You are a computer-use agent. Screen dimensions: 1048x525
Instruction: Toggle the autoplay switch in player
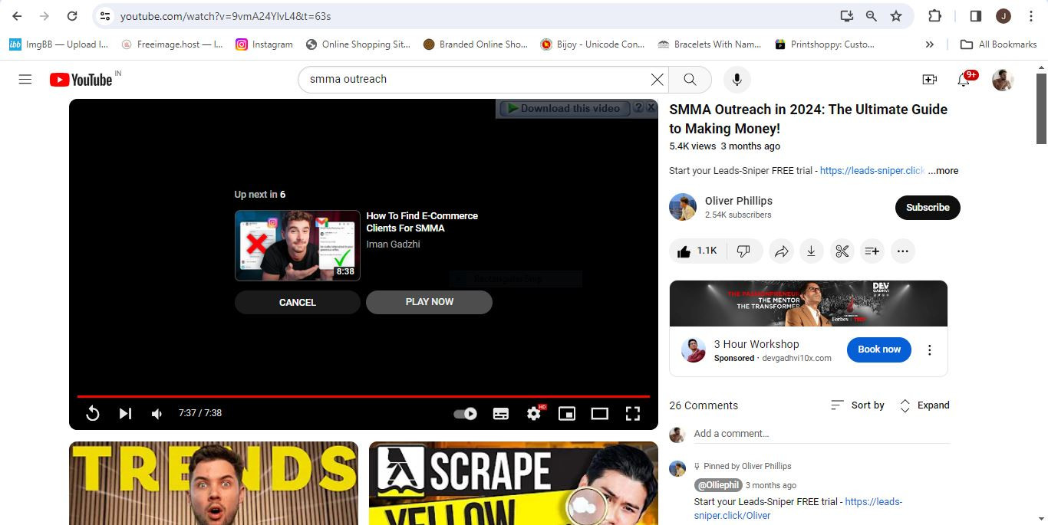coord(465,414)
